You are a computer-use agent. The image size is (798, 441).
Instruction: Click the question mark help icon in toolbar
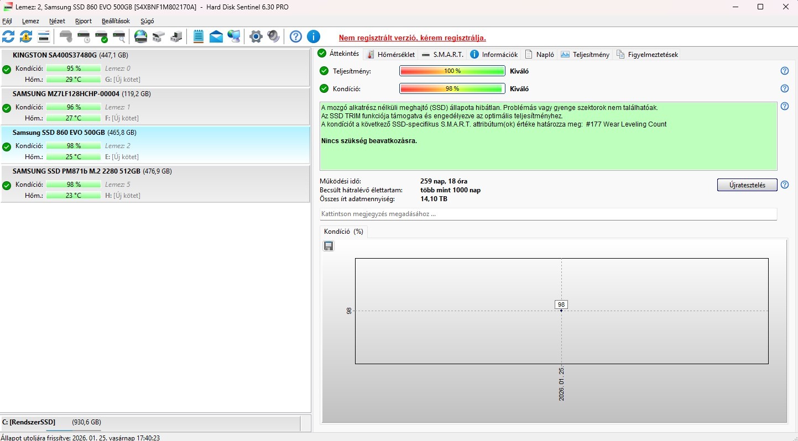(296, 37)
